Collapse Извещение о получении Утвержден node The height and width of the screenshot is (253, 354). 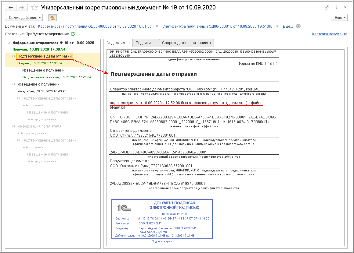pyautogui.click(x=13, y=84)
